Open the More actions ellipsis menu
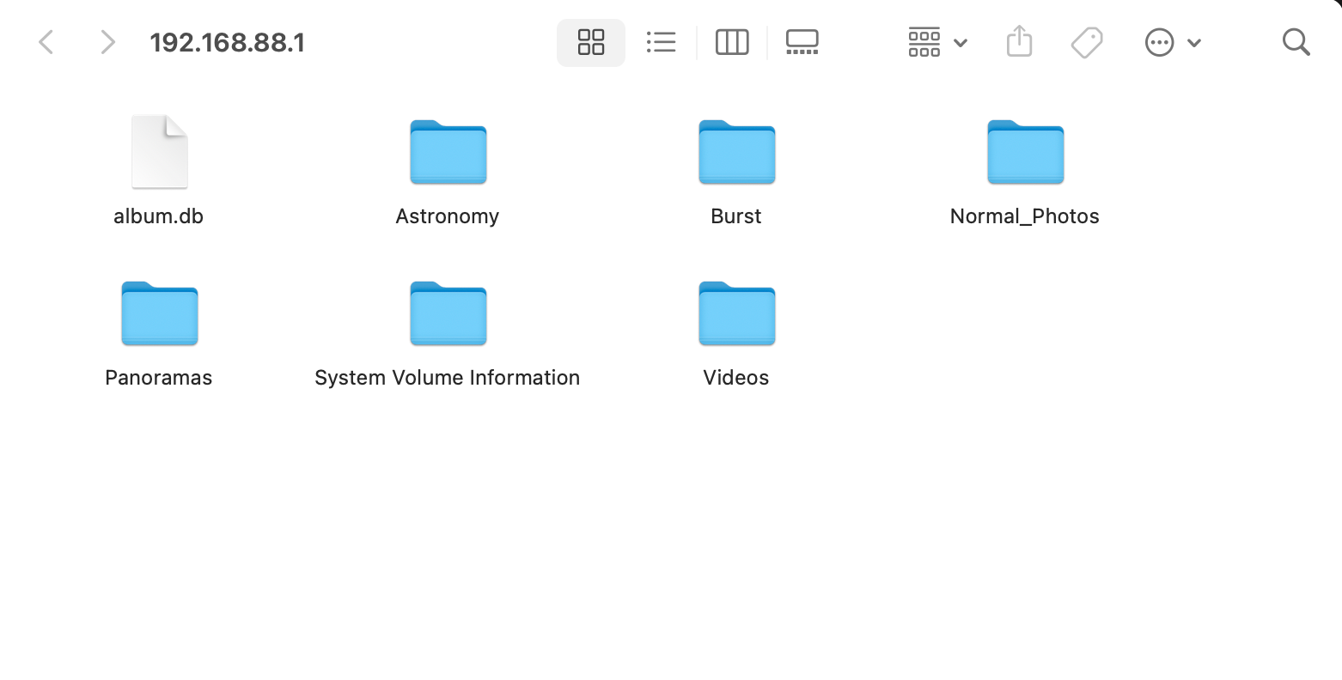Screen dimensions: 1342x680 1159,41
